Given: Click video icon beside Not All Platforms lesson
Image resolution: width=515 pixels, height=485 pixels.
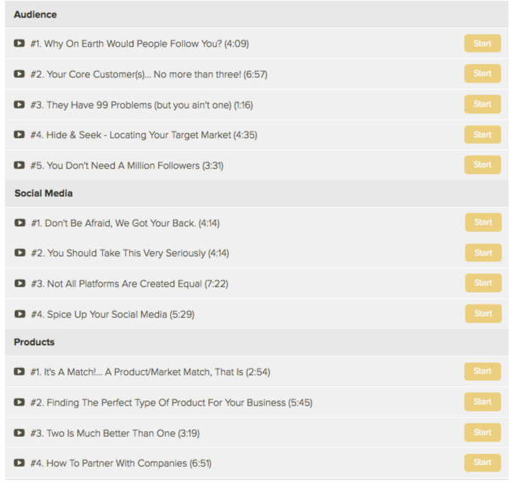Looking at the screenshot, I should coord(20,284).
